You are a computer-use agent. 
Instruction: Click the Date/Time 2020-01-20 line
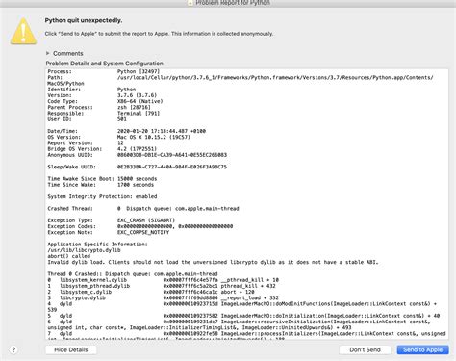[127, 131]
